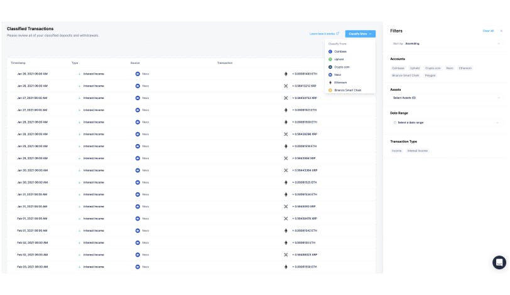Expand the Select Assets dropdown
Image resolution: width=510 pixels, height=295 pixels.
coord(446,98)
